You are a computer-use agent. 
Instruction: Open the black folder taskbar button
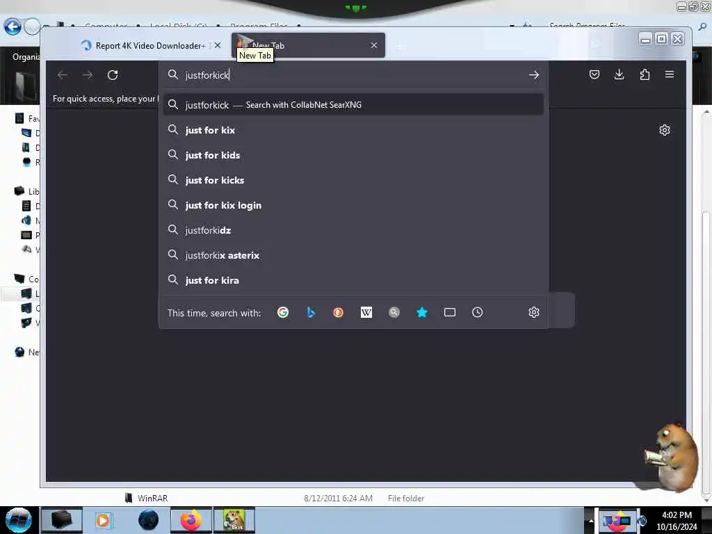62,520
